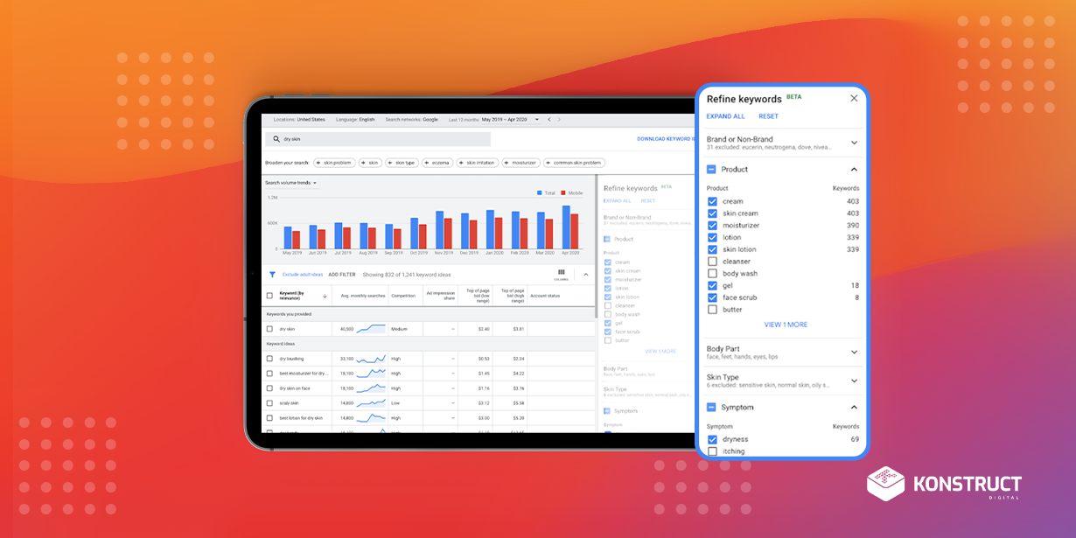Check cleanser in popup Refine panel
Image resolution: width=1076 pixels, height=538 pixels.
[712, 262]
